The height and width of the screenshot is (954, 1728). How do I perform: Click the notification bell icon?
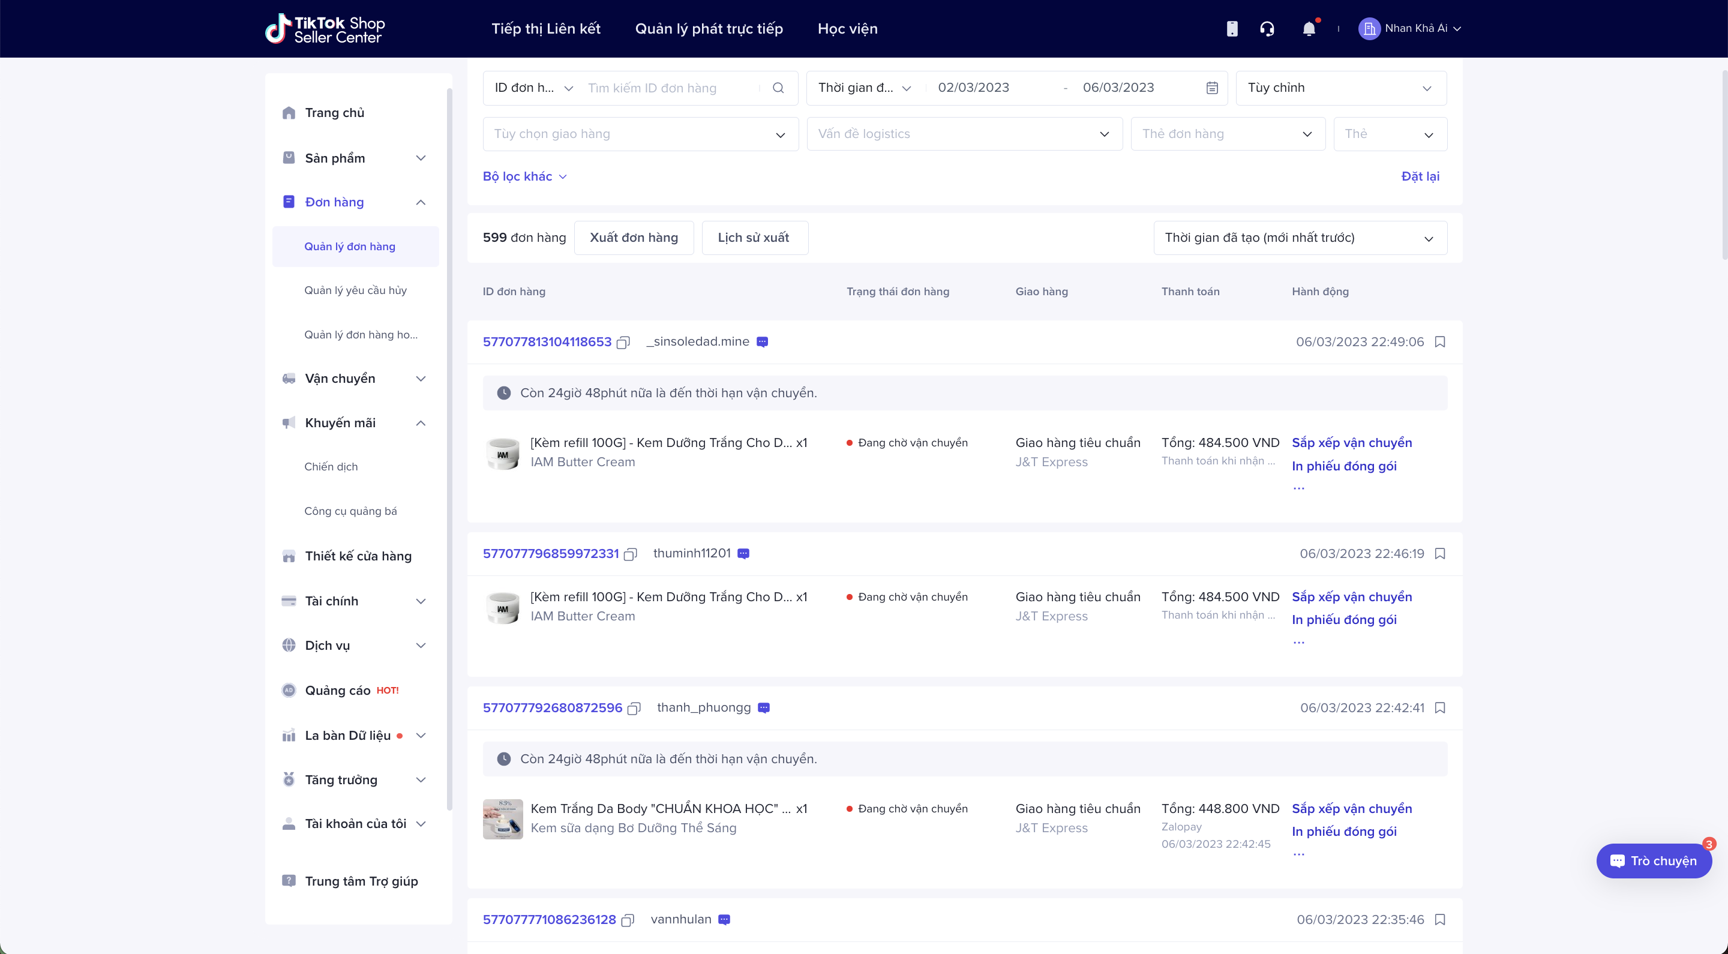click(x=1308, y=29)
